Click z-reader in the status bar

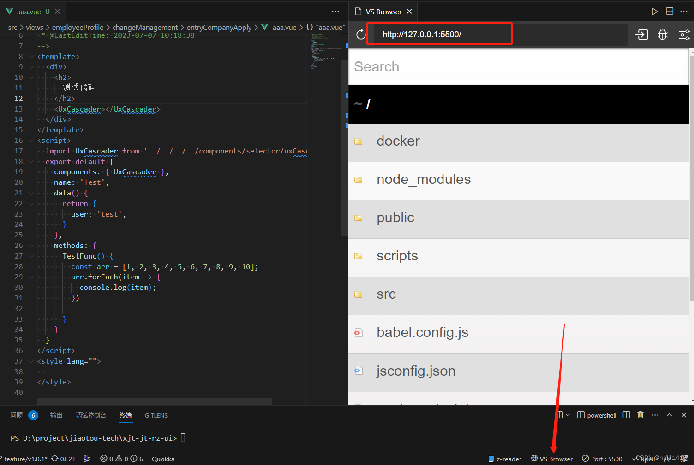(505, 459)
